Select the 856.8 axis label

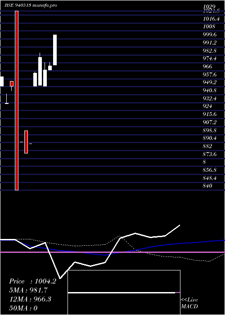pos(210,170)
